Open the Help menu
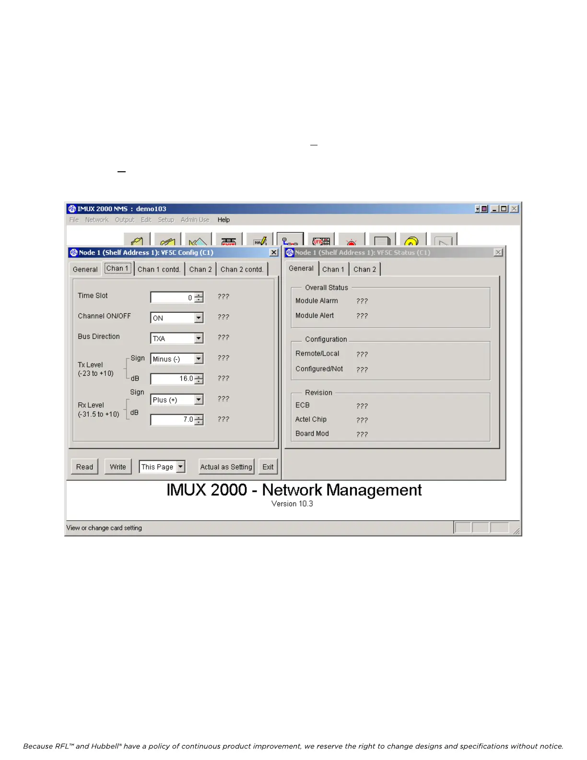Image resolution: width=587 pixels, height=760 pixels. click(223, 220)
